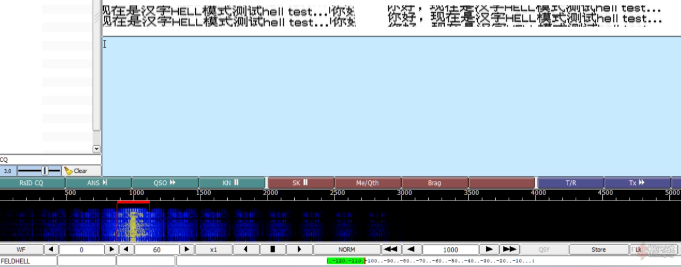681x267 pixels.
Task: Click the 3.0 value box
Action: click(x=8, y=171)
